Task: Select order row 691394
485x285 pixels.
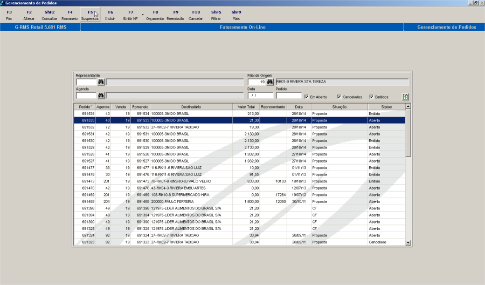Action: [x=239, y=215]
